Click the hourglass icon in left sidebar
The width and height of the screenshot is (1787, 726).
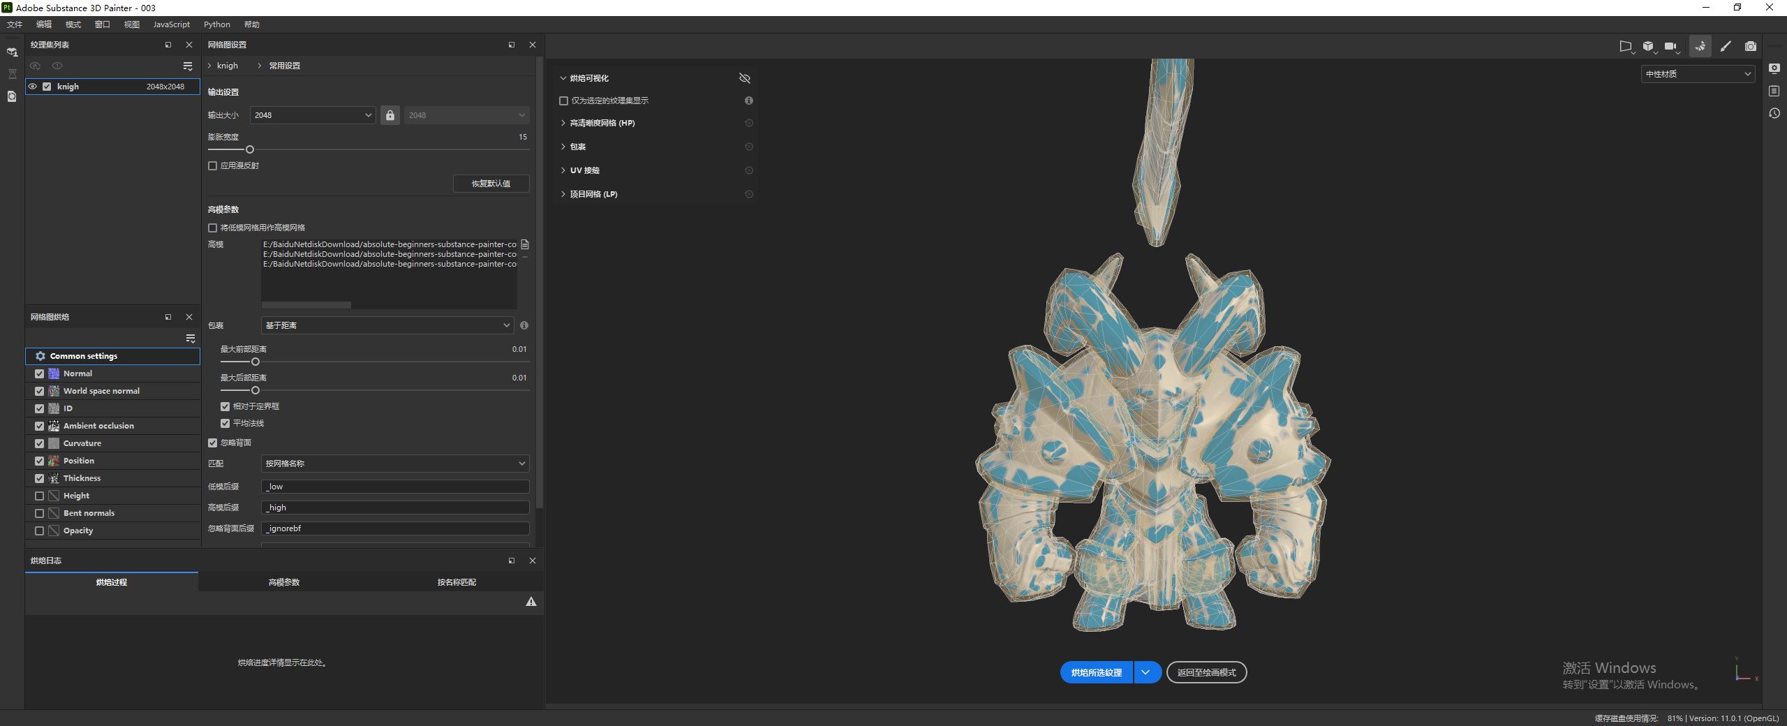coord(12,74)
